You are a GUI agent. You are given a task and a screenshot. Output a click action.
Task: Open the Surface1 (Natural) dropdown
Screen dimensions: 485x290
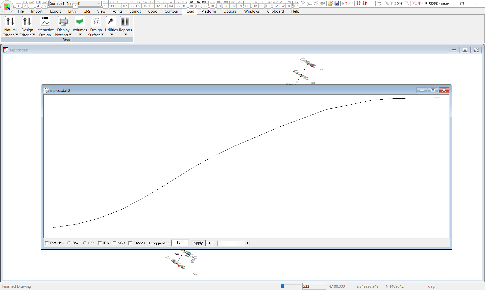coord(99,3)
